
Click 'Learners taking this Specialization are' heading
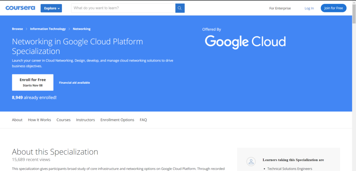[x=293, y=160]
